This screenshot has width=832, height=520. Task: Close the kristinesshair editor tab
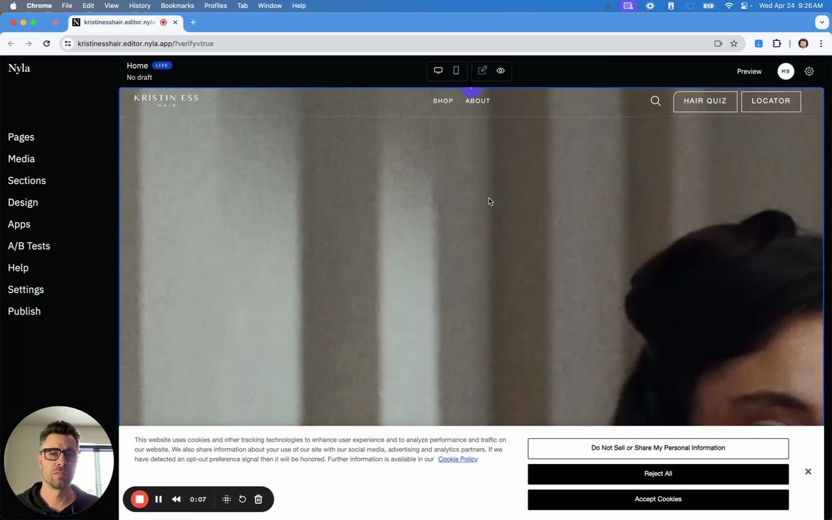pyautogui.click(x=175, y=22)
